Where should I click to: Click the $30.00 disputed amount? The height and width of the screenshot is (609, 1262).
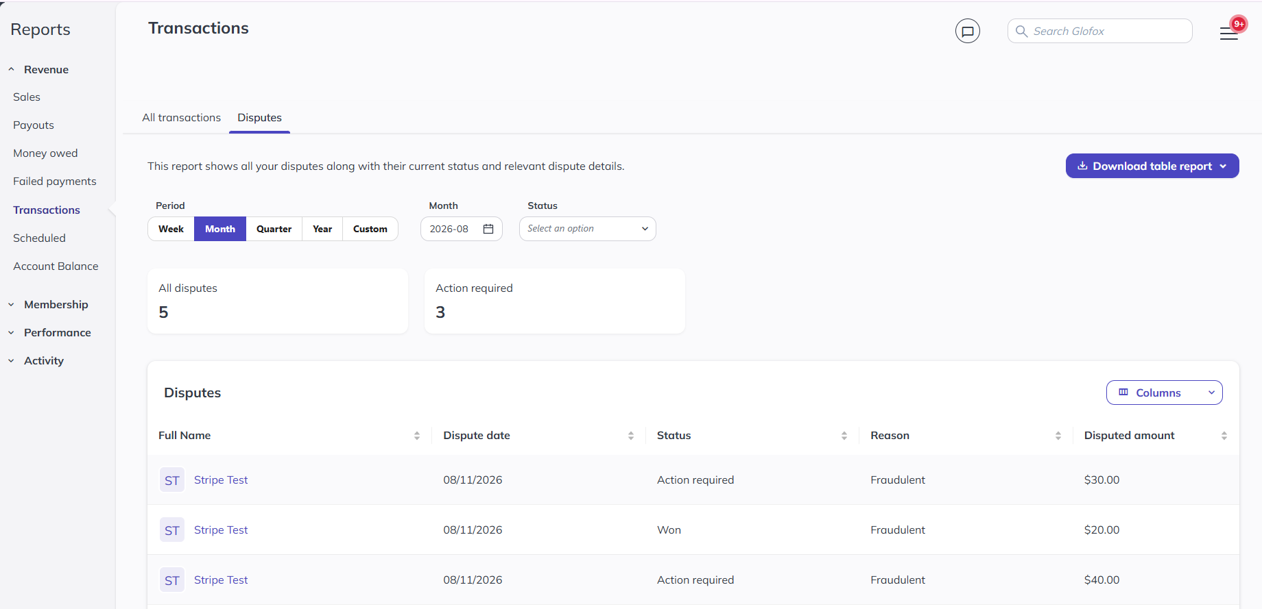coord(1102,480)
